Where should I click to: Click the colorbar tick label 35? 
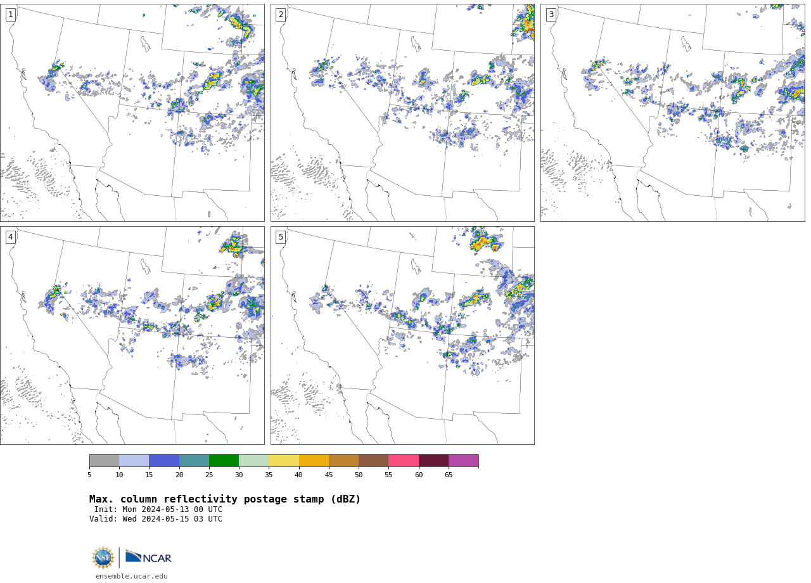[x=269, y=475]
